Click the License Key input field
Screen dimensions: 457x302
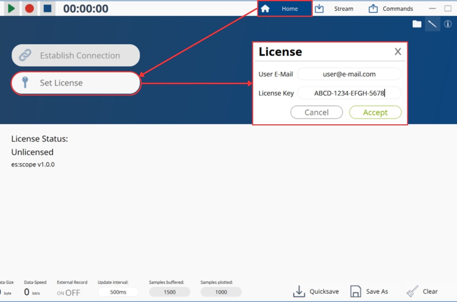coord(349,93)
